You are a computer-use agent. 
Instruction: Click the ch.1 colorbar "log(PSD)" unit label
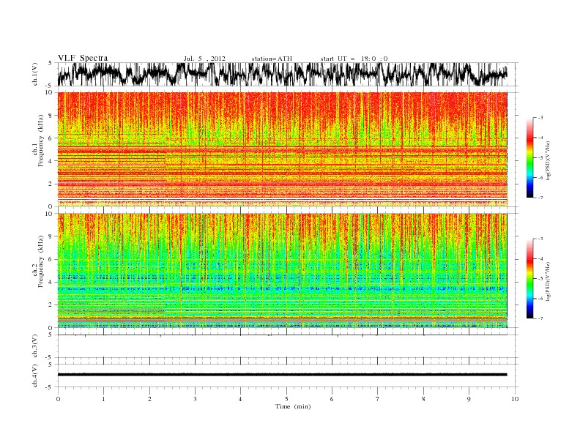(x=548, y=160)
